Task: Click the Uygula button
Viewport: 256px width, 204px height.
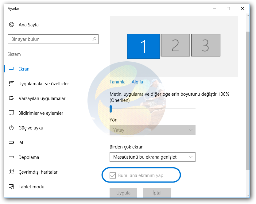Action: click(123, 193)
